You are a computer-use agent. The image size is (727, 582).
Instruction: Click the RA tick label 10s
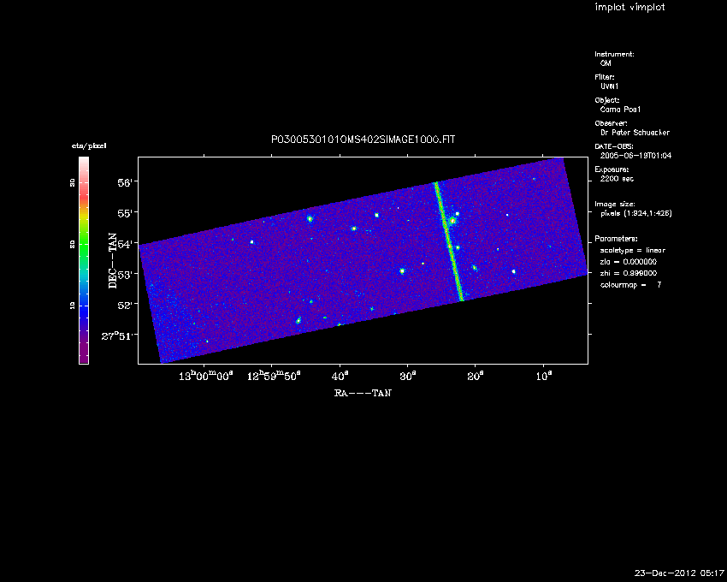[x=544, y=376]
